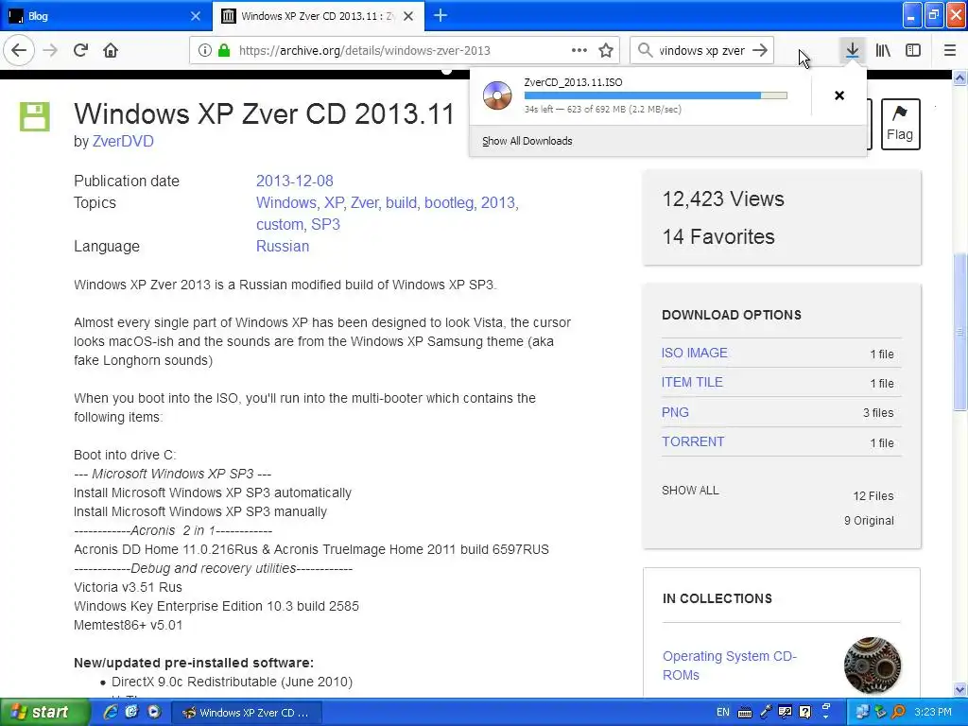Cancel the ZverCD_2013.11.ISO download
This screenshot has height=726, width=968.
click(x=839, y=95)
